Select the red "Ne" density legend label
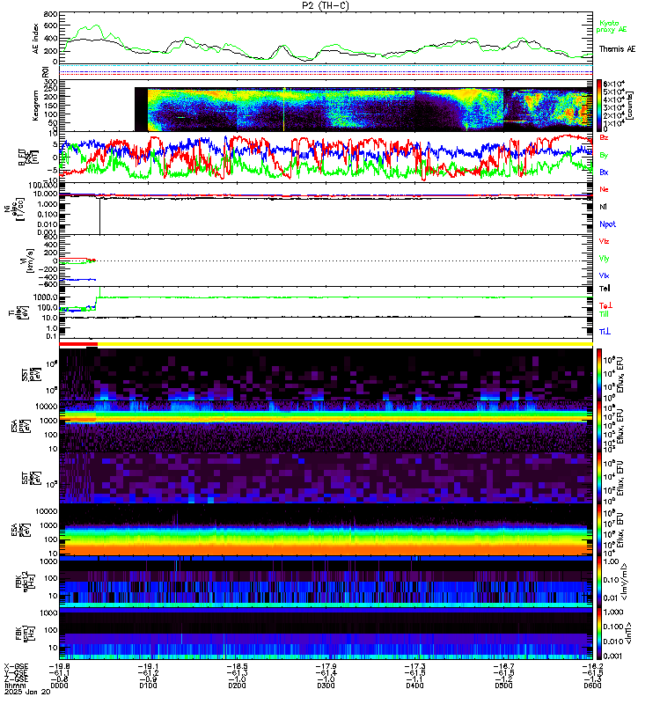Image resolution: width=660 pixels, height=704 pixels. (604, 189)
